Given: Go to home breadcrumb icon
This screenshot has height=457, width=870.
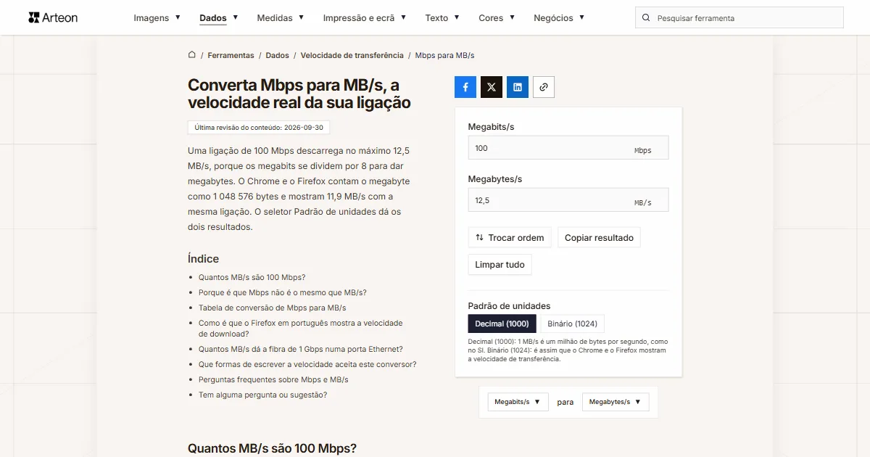Looking at the screenshot, I should [192, 55].
